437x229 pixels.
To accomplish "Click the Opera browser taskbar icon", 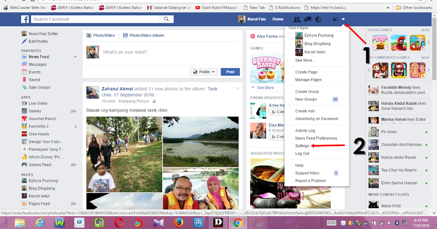I will 118,222.
